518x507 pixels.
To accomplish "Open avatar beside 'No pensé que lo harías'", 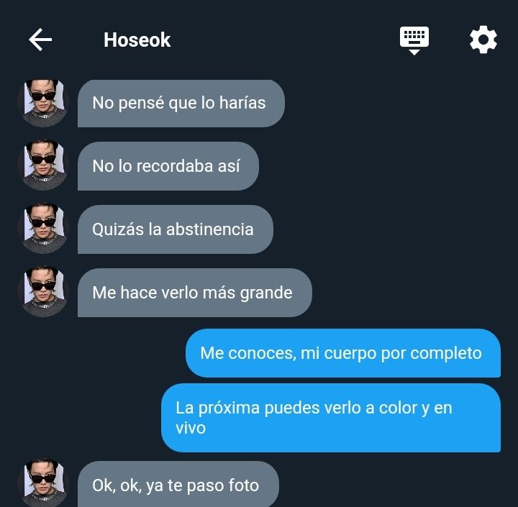I will [43, 104].
